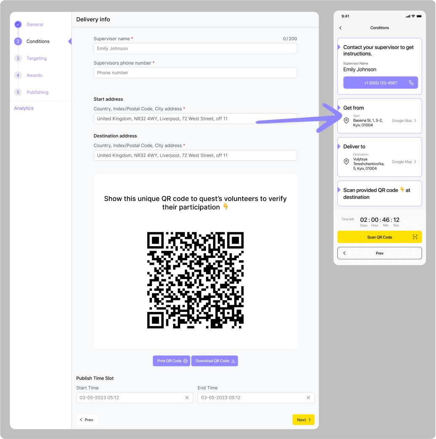Open Google Map chevron for start address
Image resolution: width=436 pixels, height=439 pixels.
coord(415,121)
